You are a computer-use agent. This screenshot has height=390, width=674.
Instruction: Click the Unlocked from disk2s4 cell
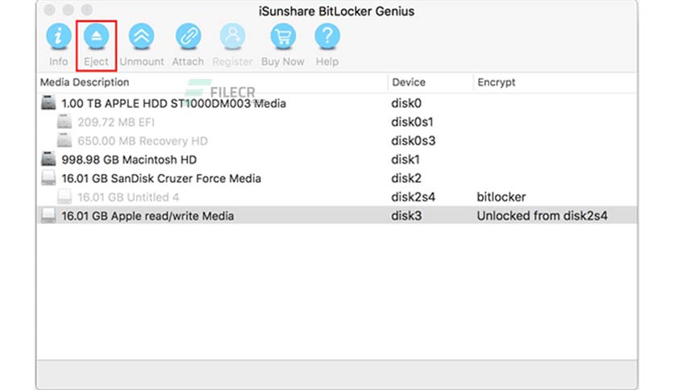tap(542, 216)
